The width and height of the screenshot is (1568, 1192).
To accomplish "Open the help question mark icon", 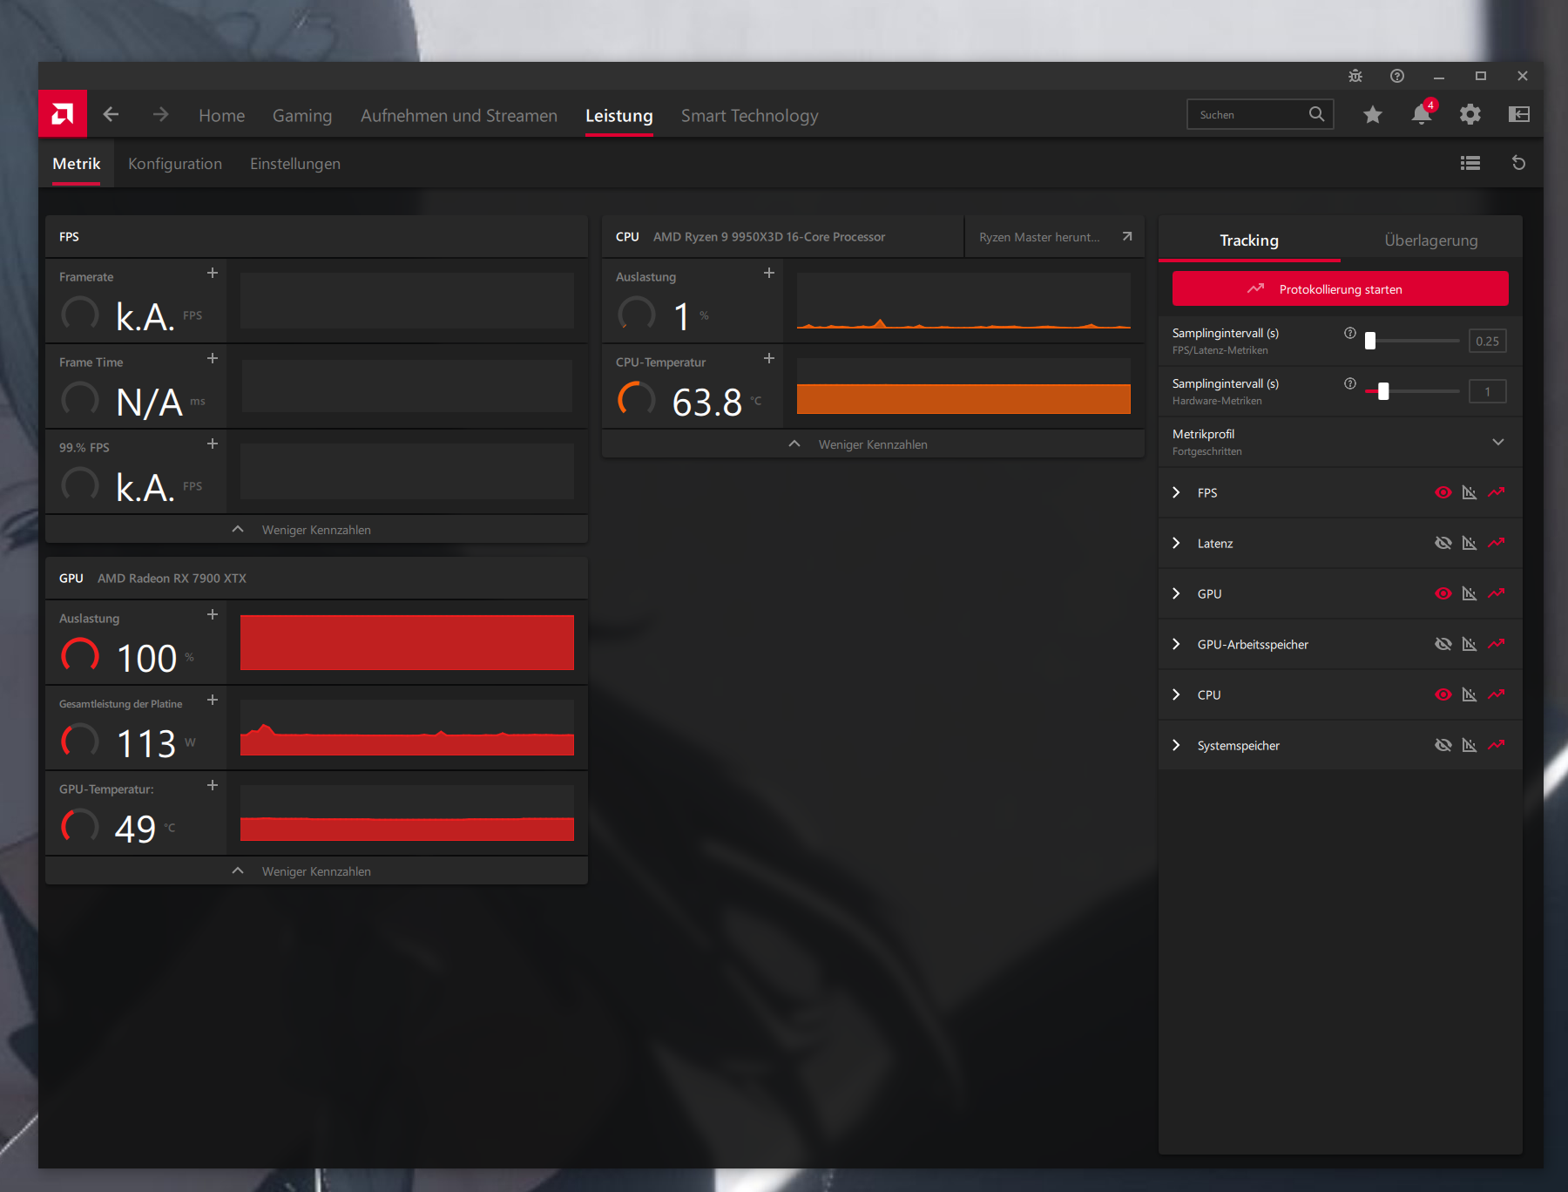I will coord(1397,76).
